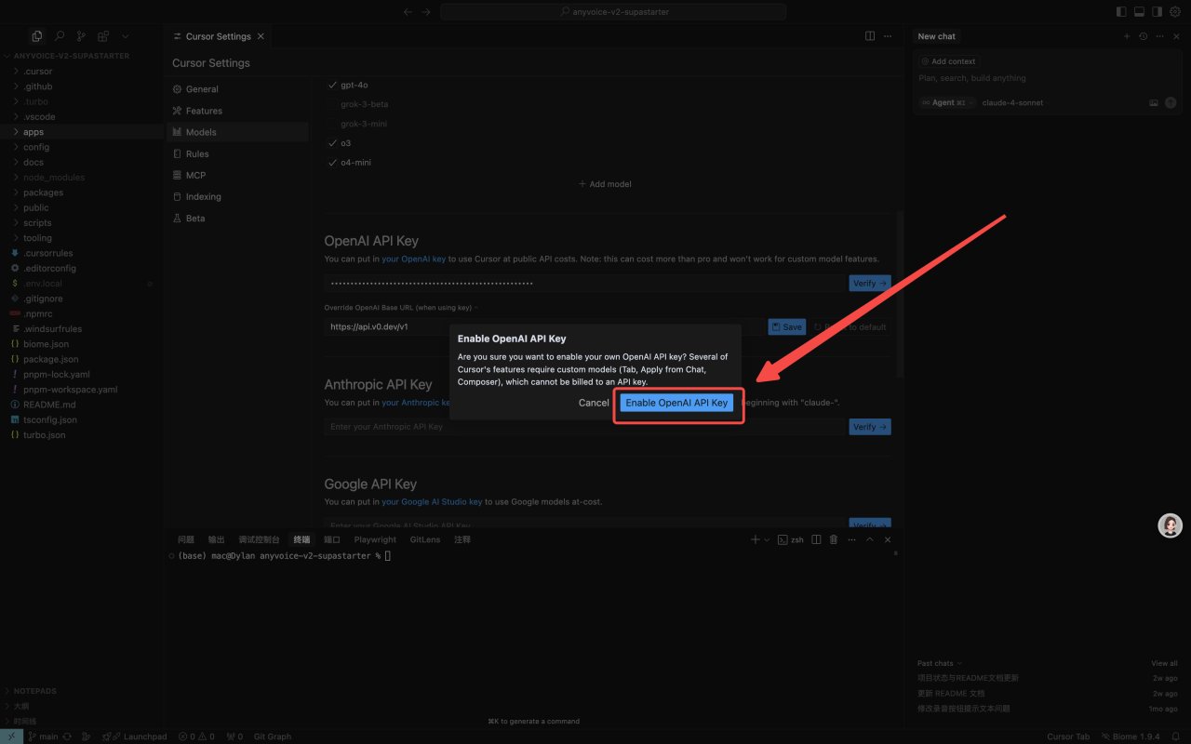Expand the apps folder in the explorer
The height and width of the screenshot is (744, 1191).
[x=33, y=132]
